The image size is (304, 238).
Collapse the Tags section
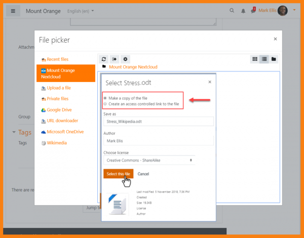pyautogui.click(x=14, y=133)
